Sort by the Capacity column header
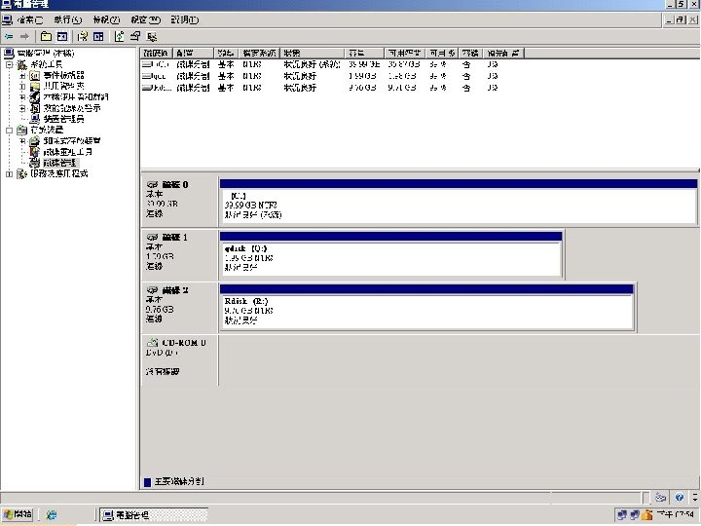Screen dimensions: 701x526 (x=364, y=54)
